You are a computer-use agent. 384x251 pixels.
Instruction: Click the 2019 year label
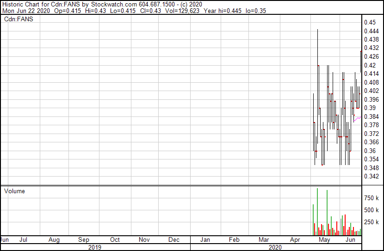tap(95, 247)
